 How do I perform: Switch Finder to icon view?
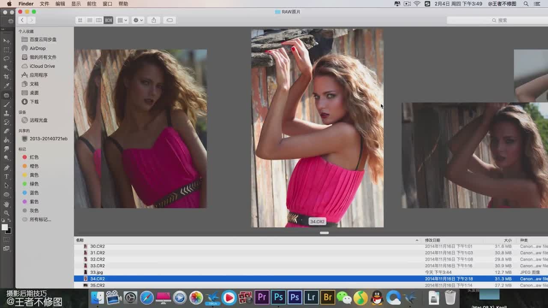click(80, 20)
